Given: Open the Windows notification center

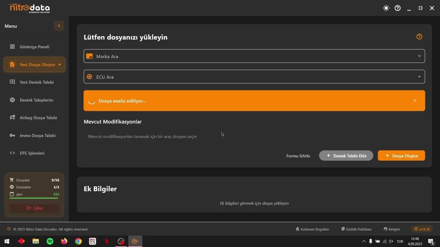Looking at the screenshot, I should 431,241.
